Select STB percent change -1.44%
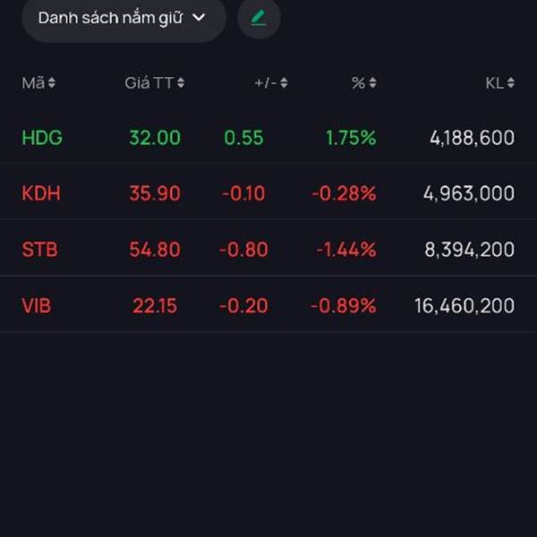 click(346, 250)
